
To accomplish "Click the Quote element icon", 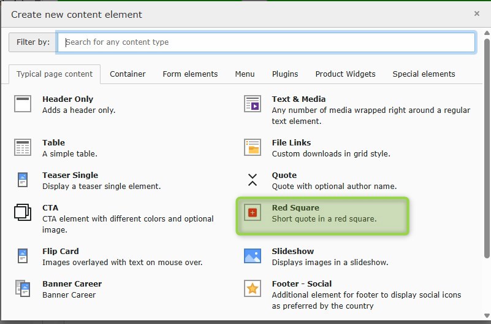I will (253, 180).
